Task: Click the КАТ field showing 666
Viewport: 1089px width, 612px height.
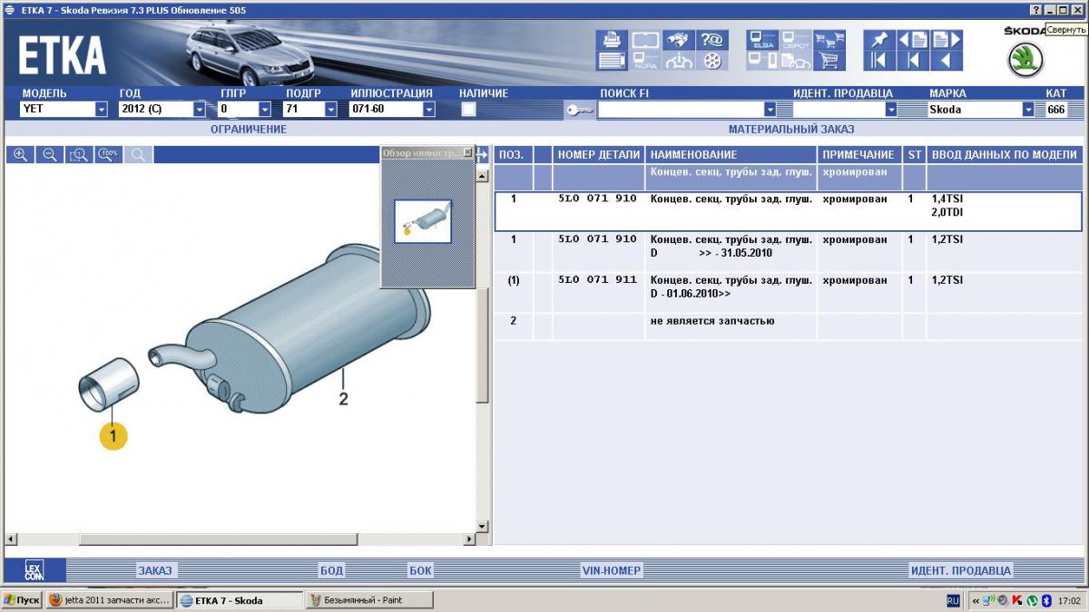Action: click(x=1056, y=110)
